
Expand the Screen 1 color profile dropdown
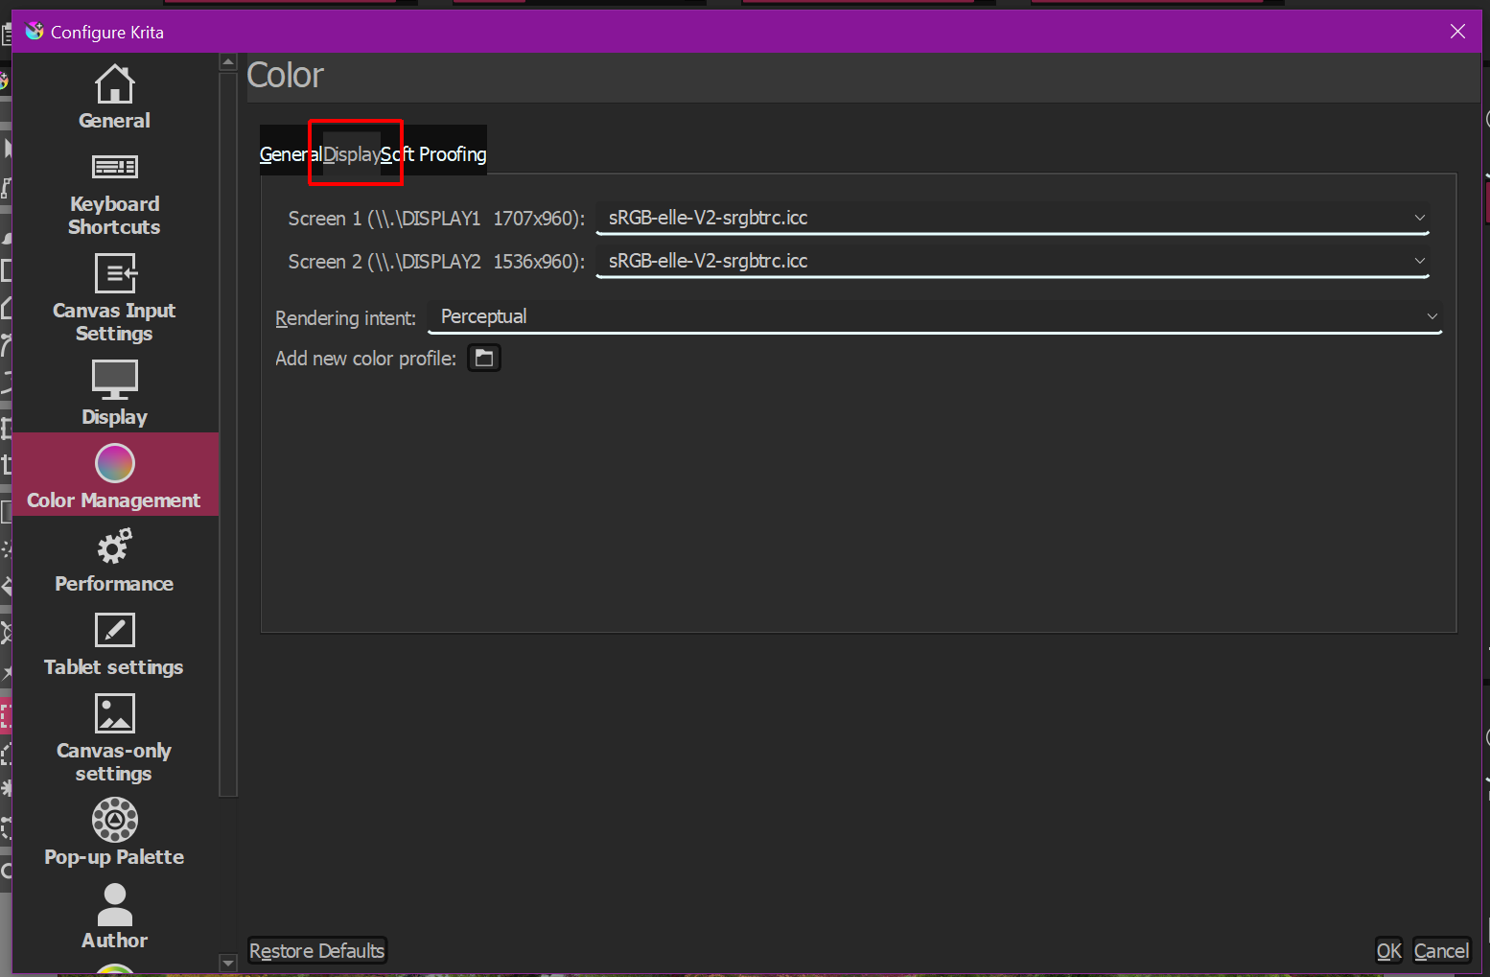click(x=1013, y=218)
